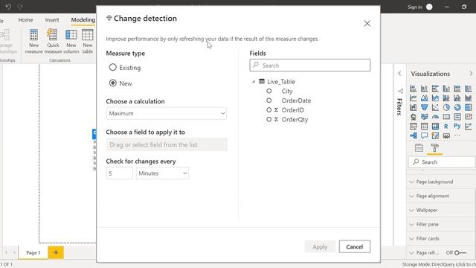
Task: Click the check interval number field
Action: pyautogui.click(x=119, y=173)
